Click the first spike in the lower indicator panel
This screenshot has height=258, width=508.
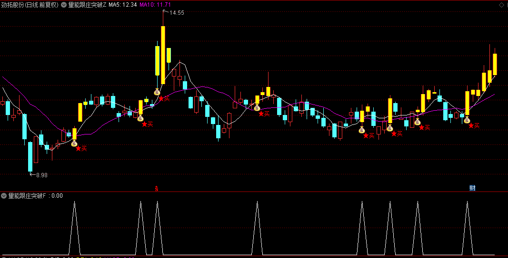75,228
